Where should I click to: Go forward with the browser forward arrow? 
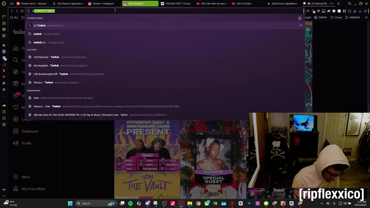(17, 11)
